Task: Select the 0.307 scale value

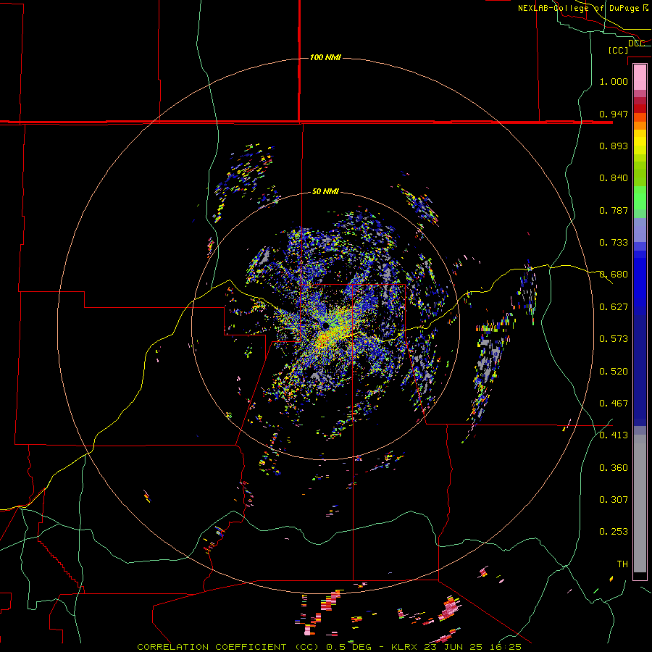Action: point(614,500)
